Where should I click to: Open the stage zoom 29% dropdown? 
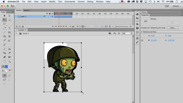coord(132,33)
